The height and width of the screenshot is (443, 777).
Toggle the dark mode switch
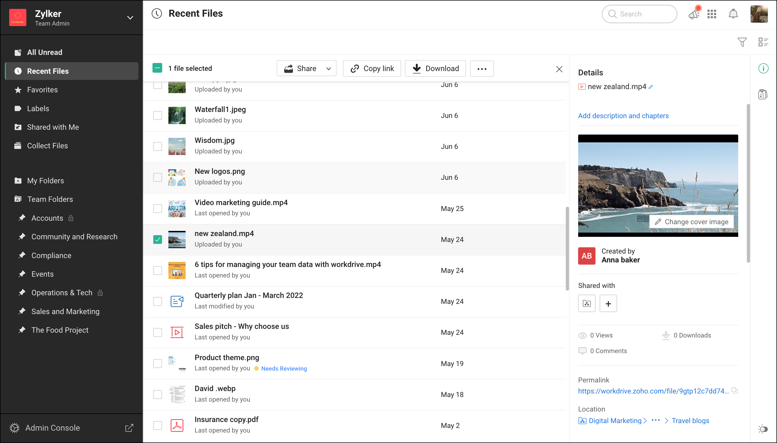(x=763, y=429)
